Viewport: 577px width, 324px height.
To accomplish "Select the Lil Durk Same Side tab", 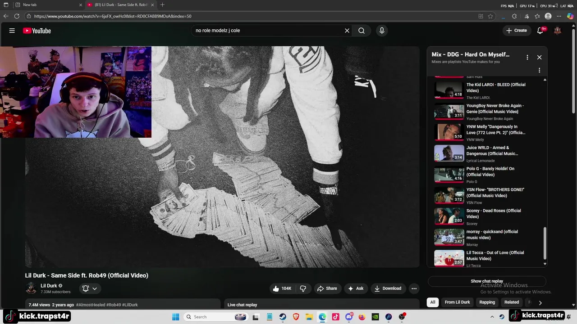I will [x=120, y=5].
